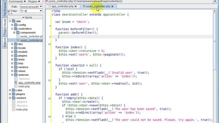This screenshot has width=219, height=123.
Task: Open the Project Viewer side tab
Action: pos(5,27)
